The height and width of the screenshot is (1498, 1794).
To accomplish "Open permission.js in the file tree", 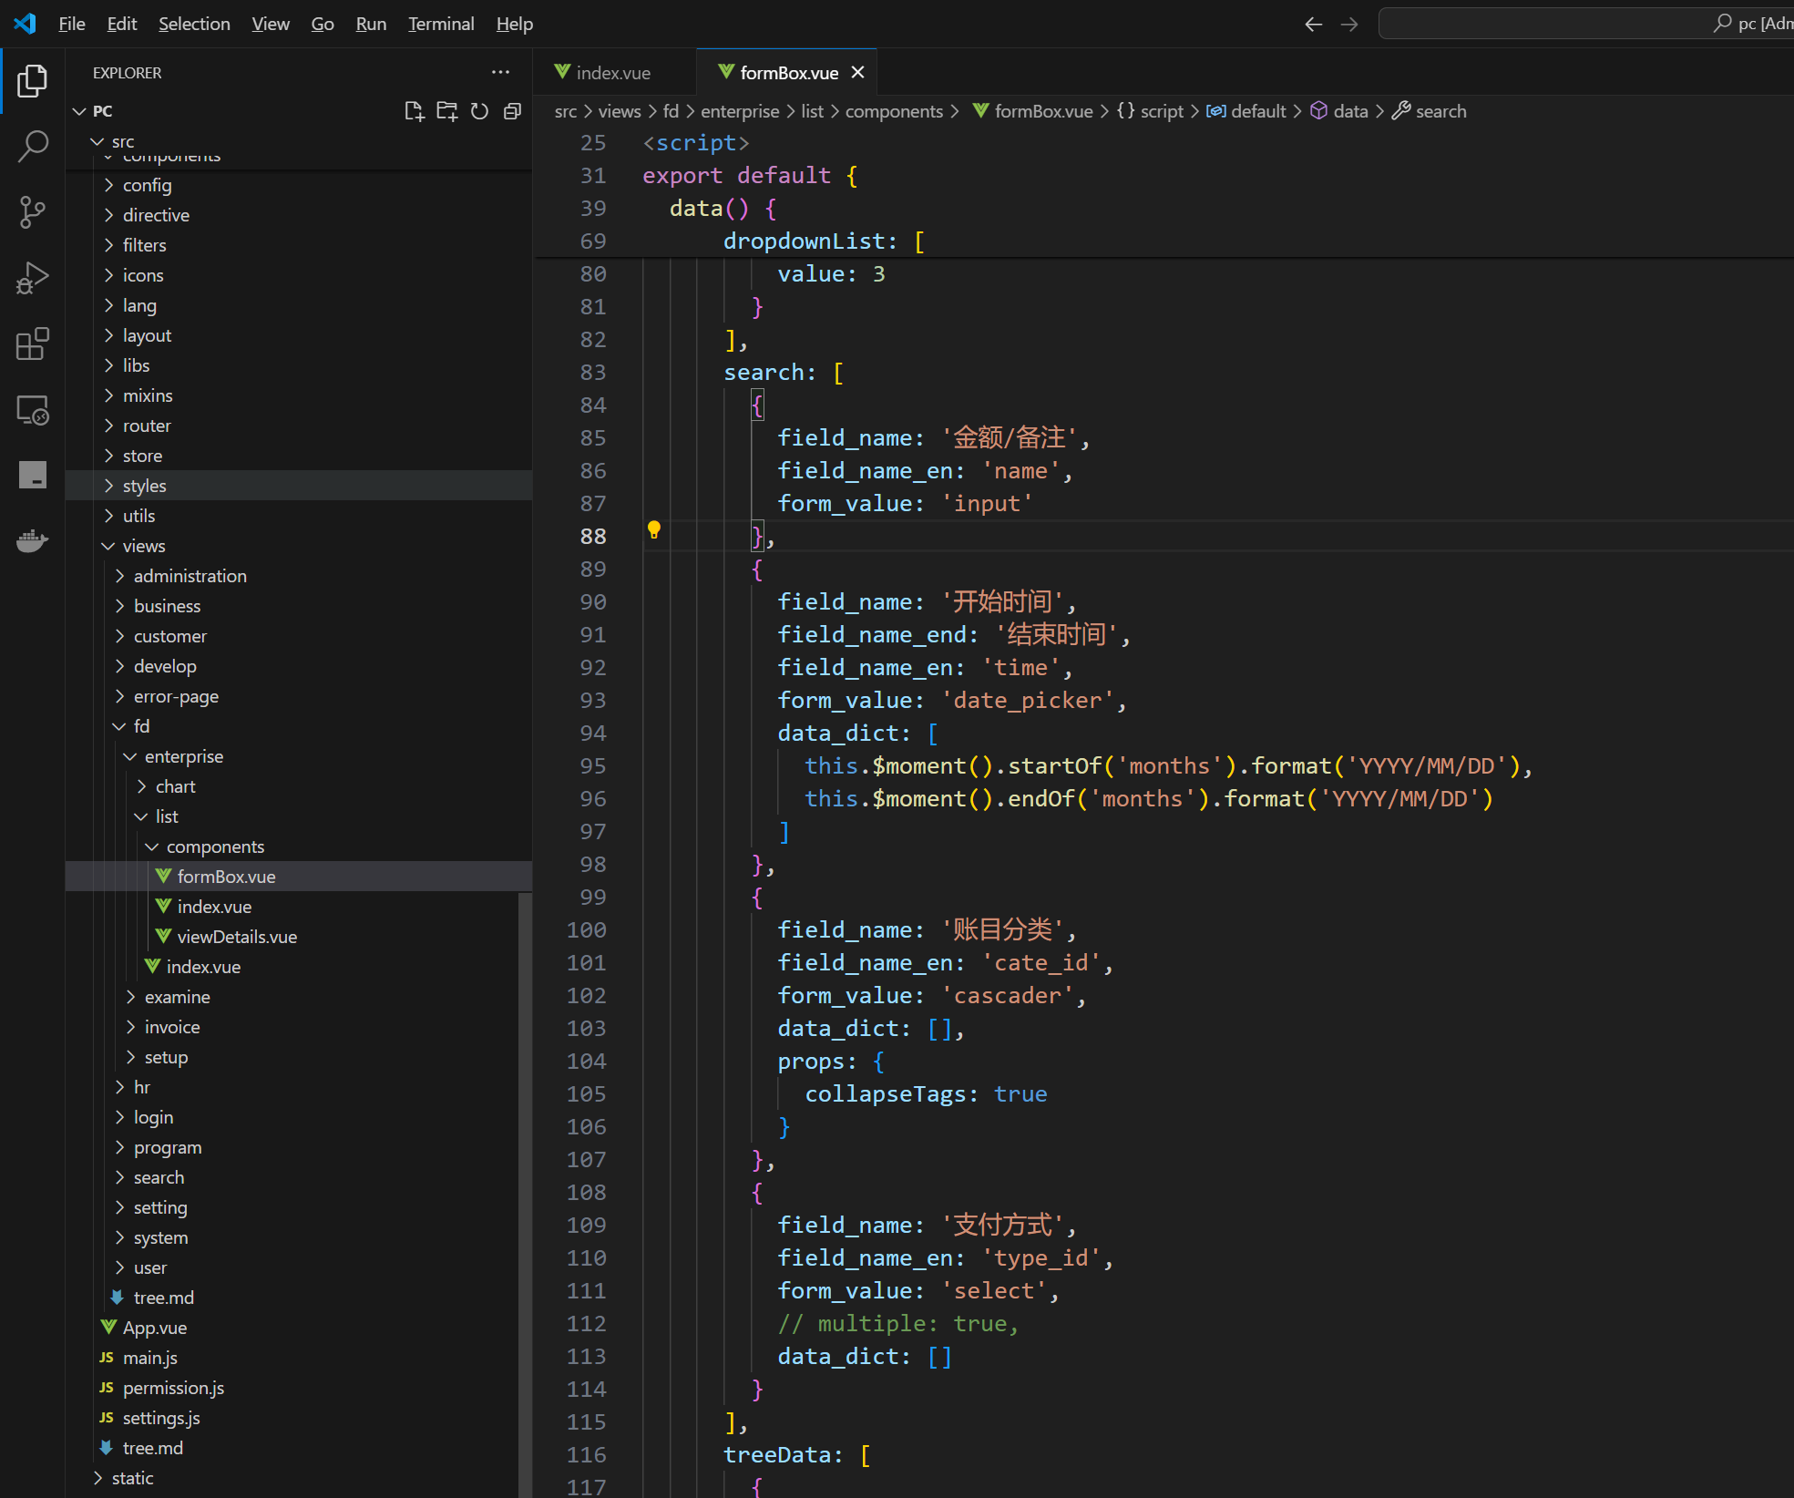I will click(299, 1388).
